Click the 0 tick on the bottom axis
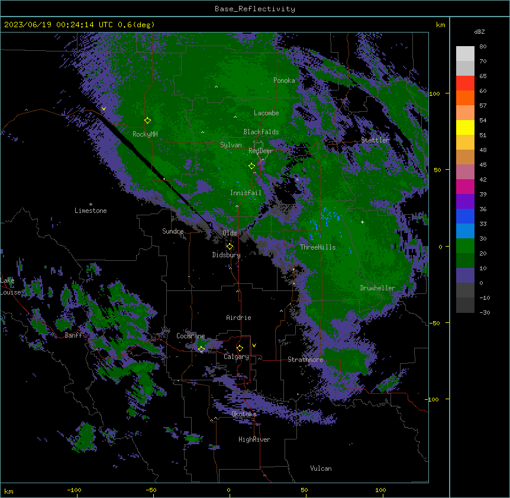The width and height of the screenshot is (510, 498). 228,490
